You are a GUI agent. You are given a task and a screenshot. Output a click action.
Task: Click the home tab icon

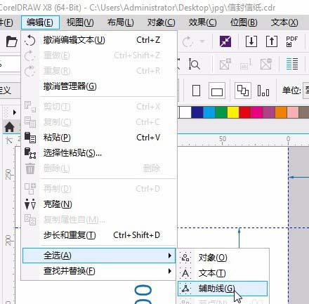point(9,127)
